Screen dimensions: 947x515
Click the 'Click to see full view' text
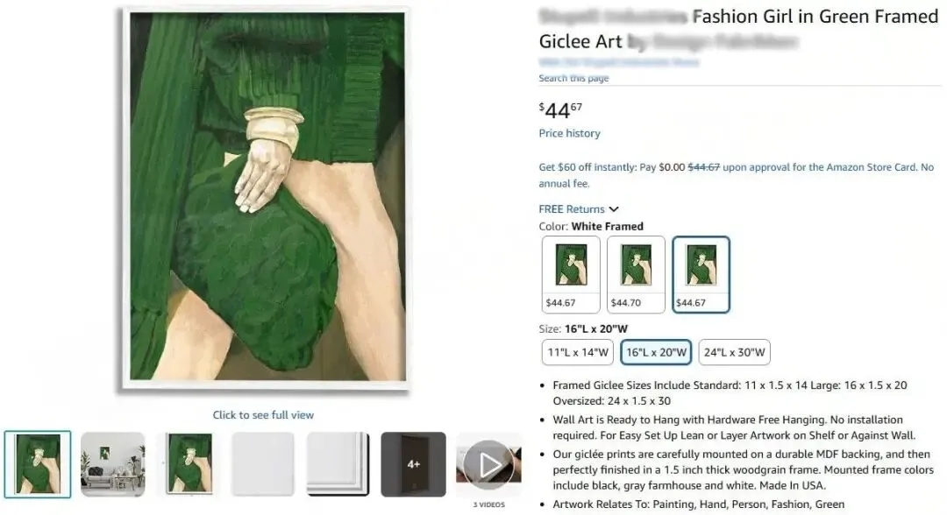click(263, 415)
